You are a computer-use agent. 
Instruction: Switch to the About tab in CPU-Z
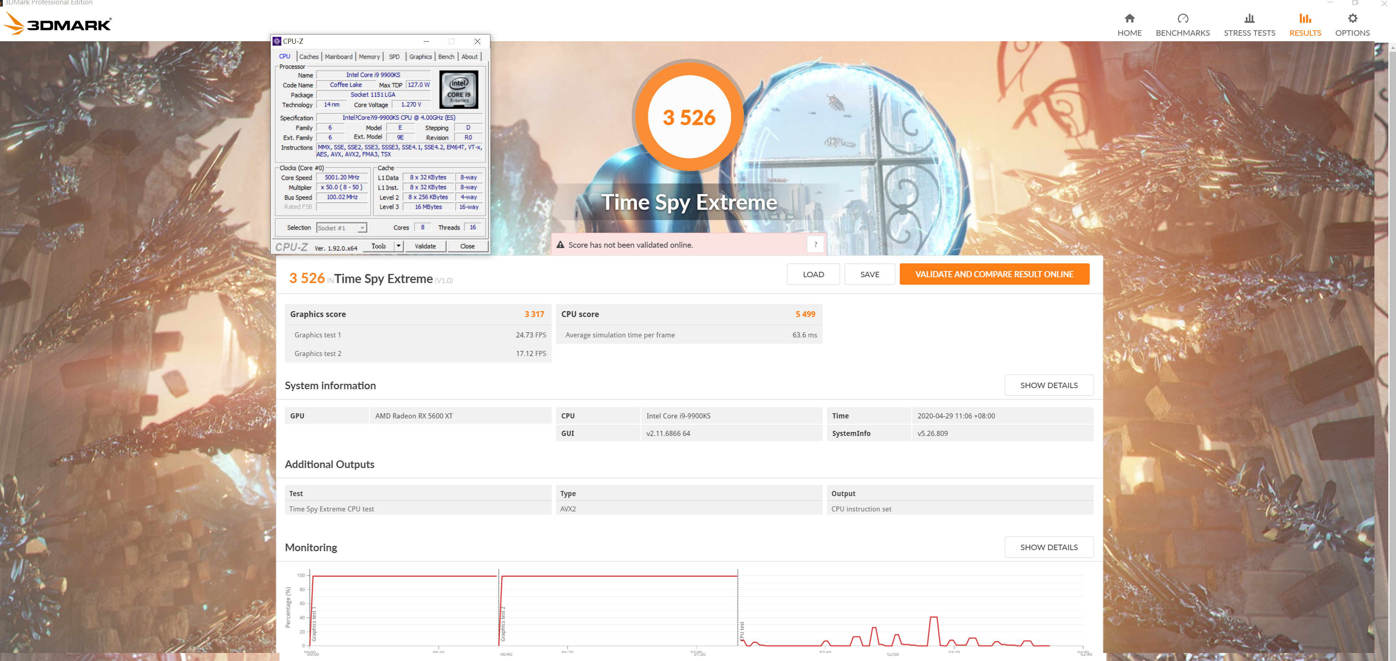click(x=469, y=57)
